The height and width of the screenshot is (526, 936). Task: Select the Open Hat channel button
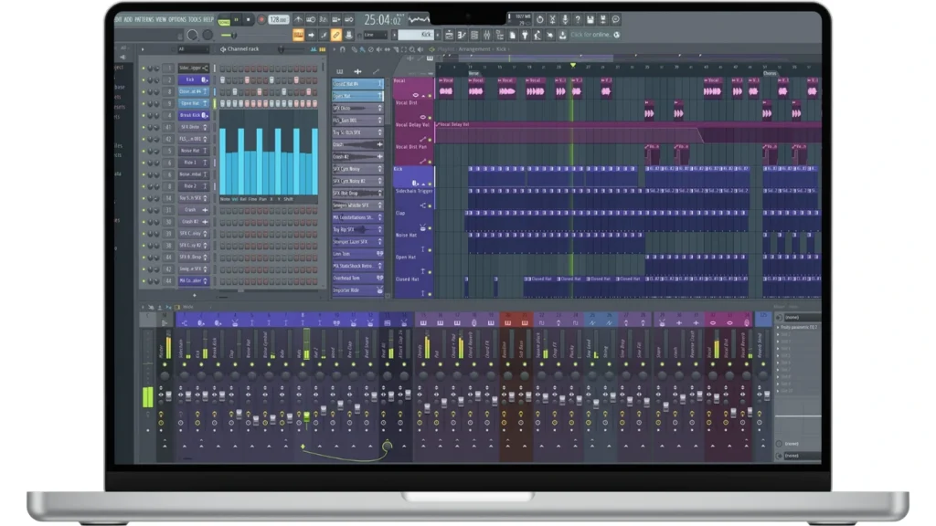tap(190, 103)
